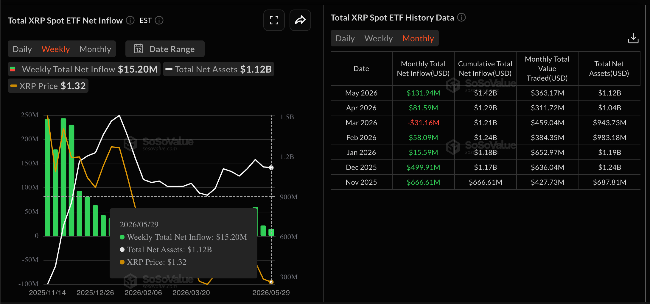Click the Apr 2026 row date
Screen dimensions: 650x304
point(361,108)
